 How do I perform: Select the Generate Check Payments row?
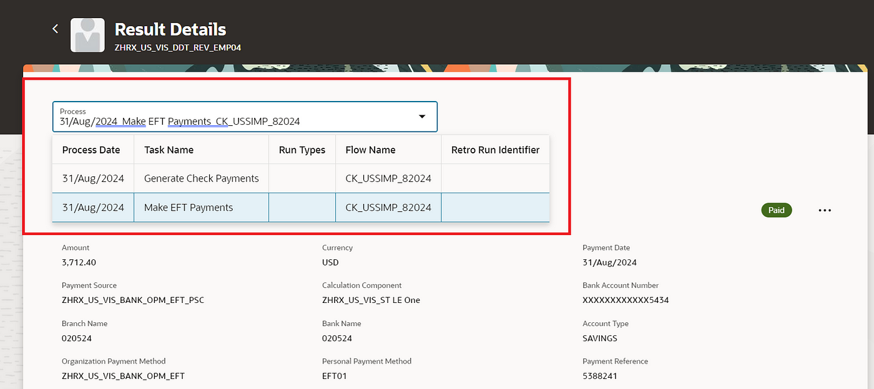click(301, 178)
